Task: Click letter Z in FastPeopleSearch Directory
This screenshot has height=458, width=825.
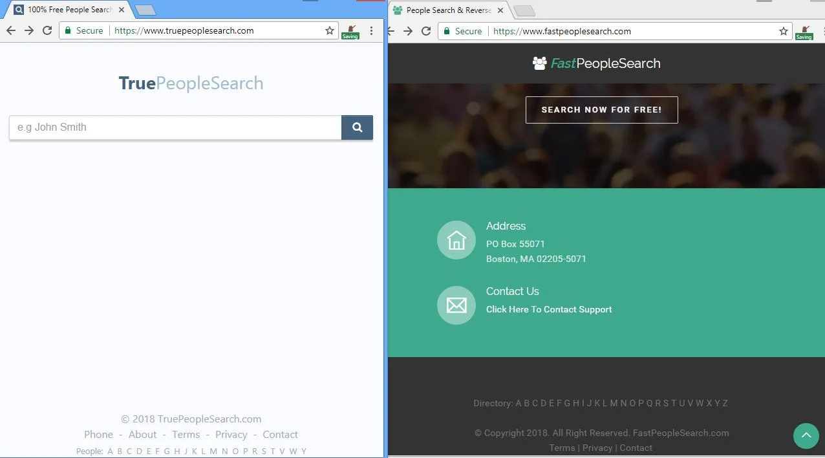Action: (x=725, y=403)
